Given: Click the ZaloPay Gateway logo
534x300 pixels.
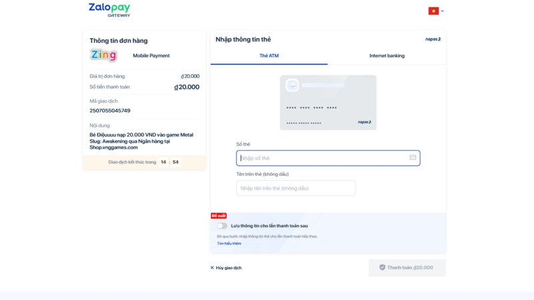Looking at the screenshot, I should pos(109,10).
